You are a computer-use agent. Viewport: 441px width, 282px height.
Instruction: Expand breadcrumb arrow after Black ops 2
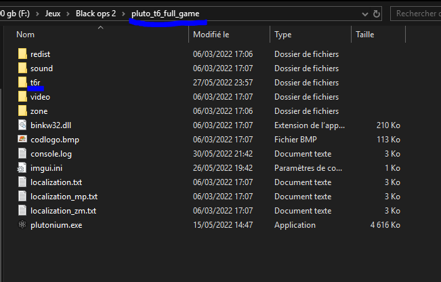click(123, 14)
